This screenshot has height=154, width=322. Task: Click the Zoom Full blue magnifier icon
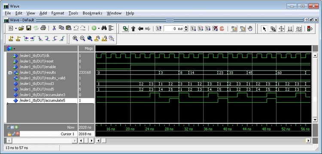pos(90,38)
